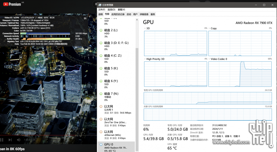Viewport: 277px width, 152px height.
Task: Click the 磁盘 2 (L:) green circle icon
Action: pyautogui.click(x=101, y=30)
